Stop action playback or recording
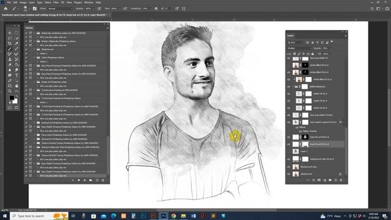 click(x=79, y=180)
